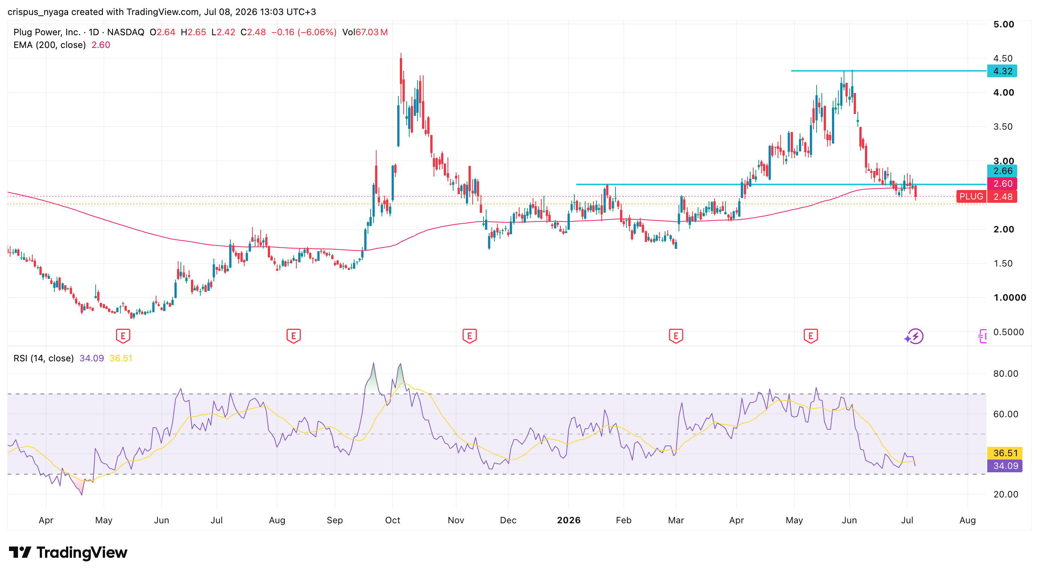
Task: Click the 1.0000 price axis label
Action: [1010, 298]
